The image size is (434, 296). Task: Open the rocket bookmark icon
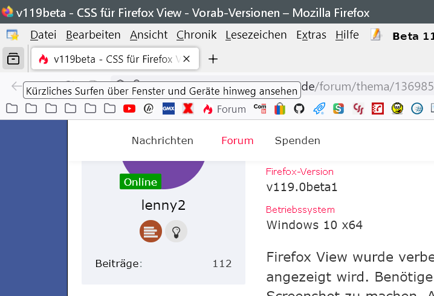point(319,109)
